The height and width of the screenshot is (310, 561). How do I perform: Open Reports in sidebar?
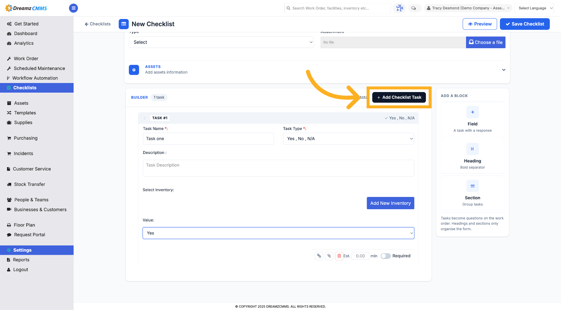[x=21, y=260]
